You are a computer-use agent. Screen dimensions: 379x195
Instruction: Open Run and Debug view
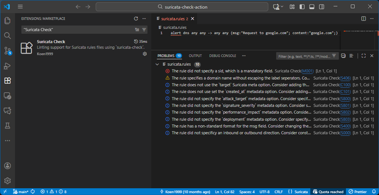pyautogui.click(x=8, y=66)
